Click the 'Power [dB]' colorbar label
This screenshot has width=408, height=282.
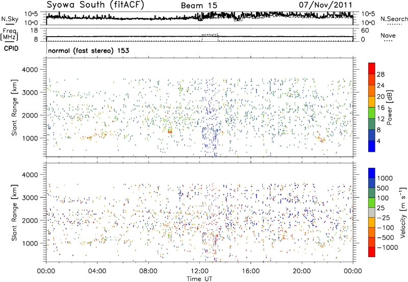[389, 107]
